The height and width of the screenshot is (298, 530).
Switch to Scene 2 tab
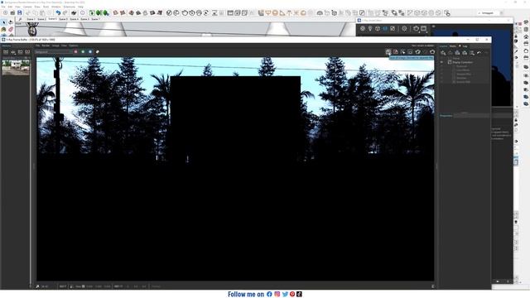tap(41, 19)
